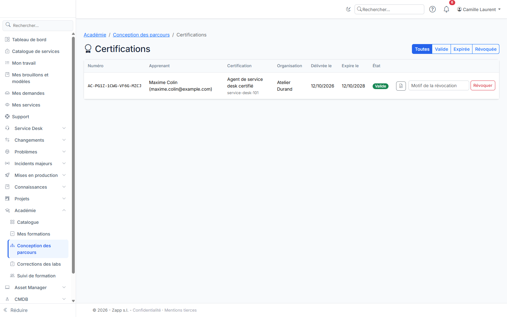This screenshot has height=317, width=507.
Task: Expand the CMDB chevron
Action: click(64, 299)
